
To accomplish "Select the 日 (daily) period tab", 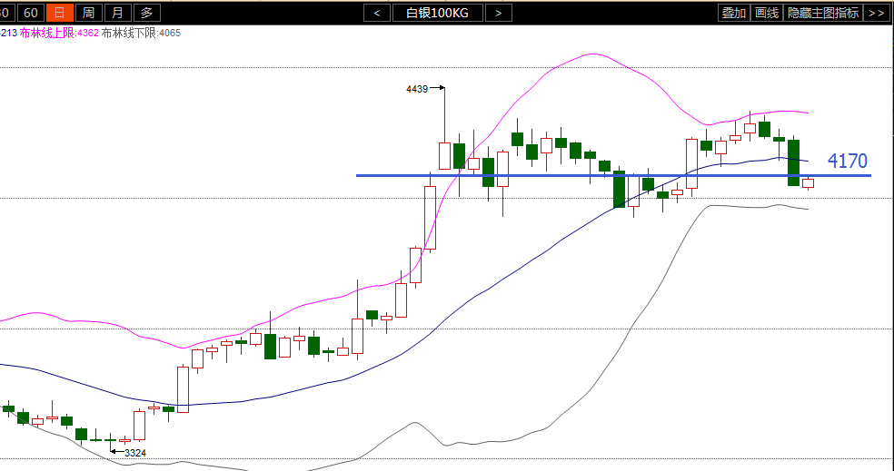I will click(59, 13).
